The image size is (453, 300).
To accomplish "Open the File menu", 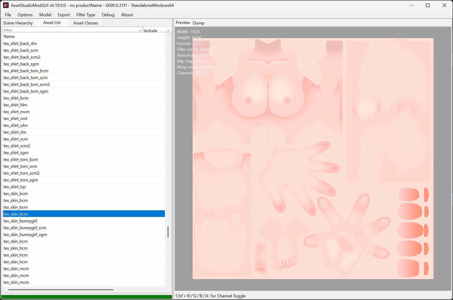I will click(8, 15).
